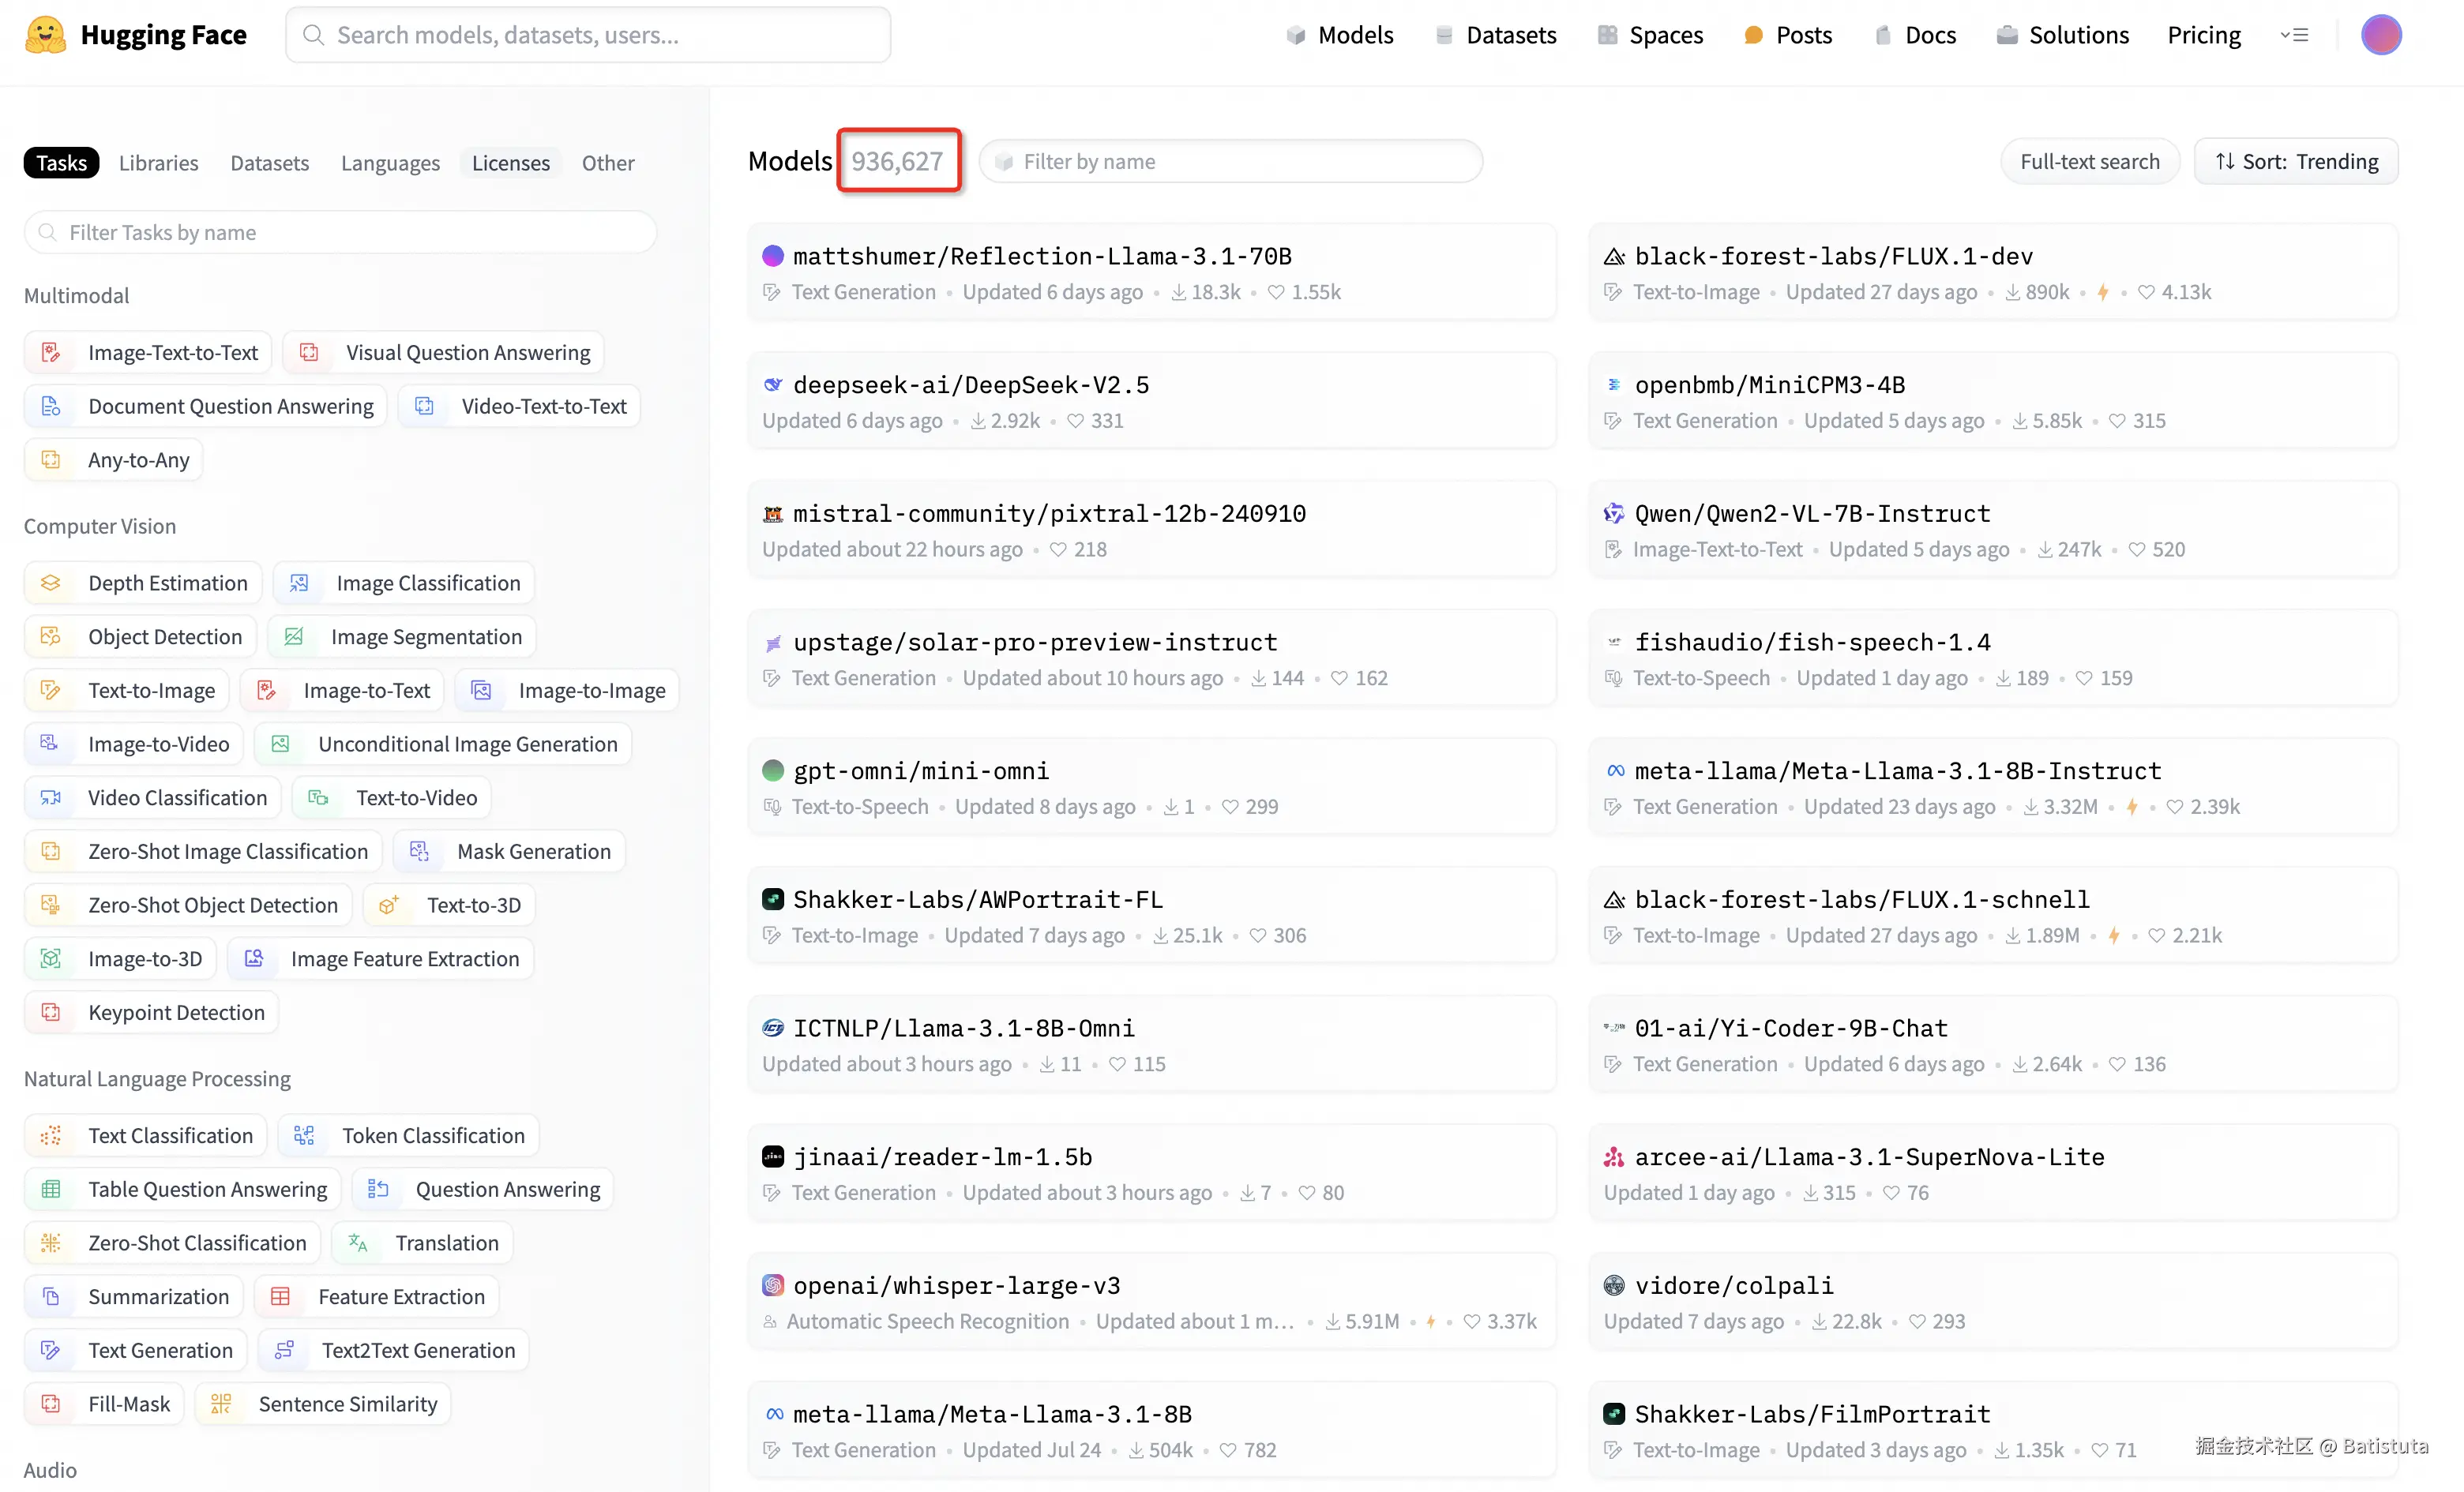Click the download icon on FLUX.1-dev card
Screen dimensions: 2464x1492
[2012, 292]
